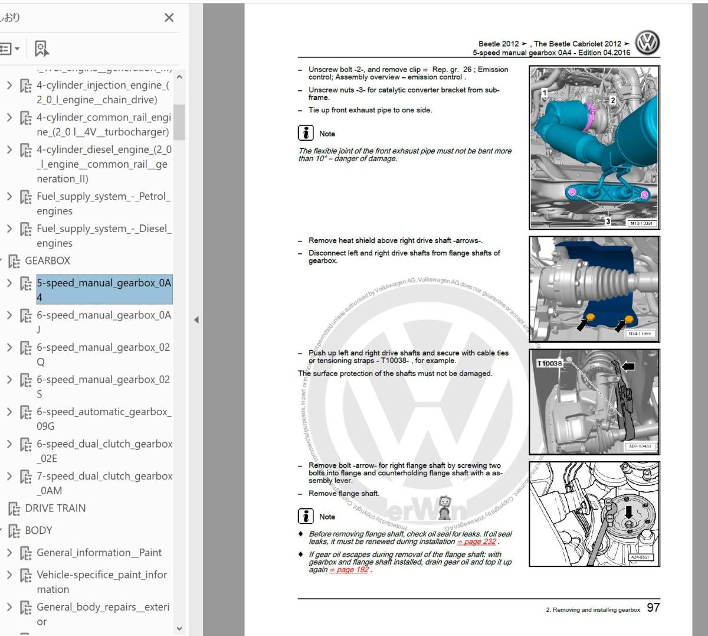The height and width of the screenshot is (636, 708).
Task: Select the DRIVE TRAIN bookmark section
Action: 55,508
